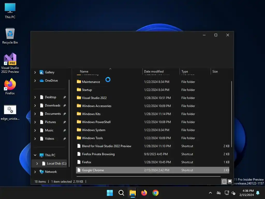This screenshot has width=265, height=199.
Task: Sort by Date modified column header
Action: [x=161, y=72]
